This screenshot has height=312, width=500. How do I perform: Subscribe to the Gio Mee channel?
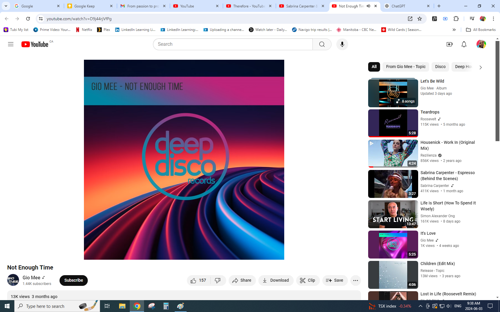coord(74,280)
